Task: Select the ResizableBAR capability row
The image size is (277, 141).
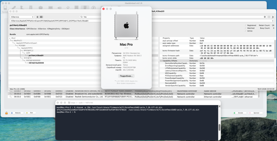Action: click(217, 83)
